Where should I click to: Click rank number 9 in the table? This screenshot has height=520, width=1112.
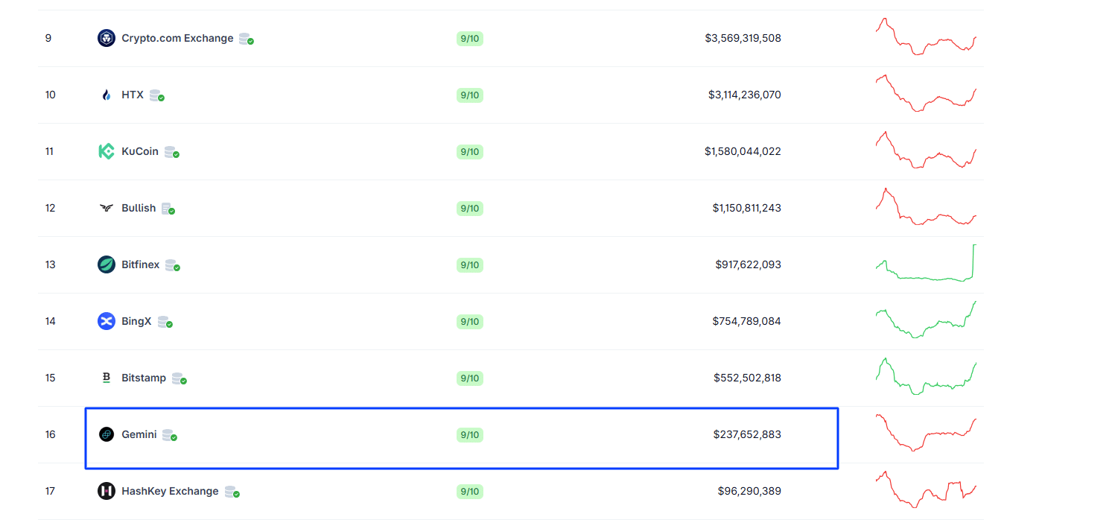(48, 38)
